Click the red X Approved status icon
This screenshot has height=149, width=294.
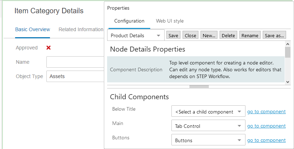pyautogui.click(x=49, y=48)
